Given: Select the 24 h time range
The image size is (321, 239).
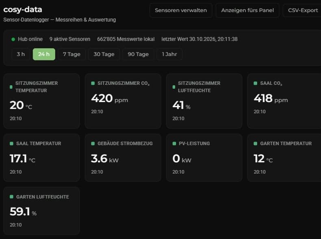Looking at the screenshot, I should click(44, 54).
